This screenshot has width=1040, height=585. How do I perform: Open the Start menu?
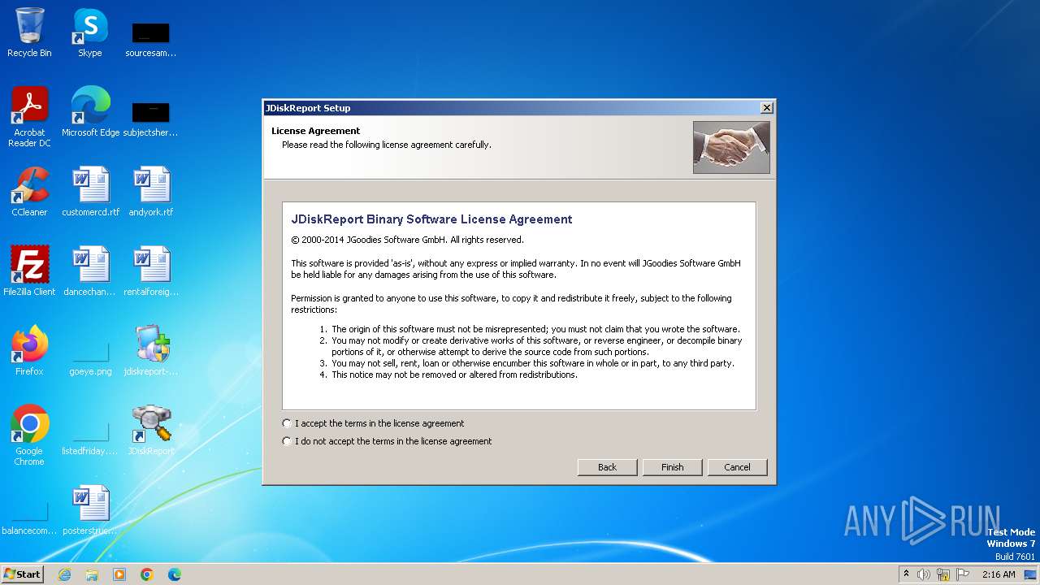point(23,574)
